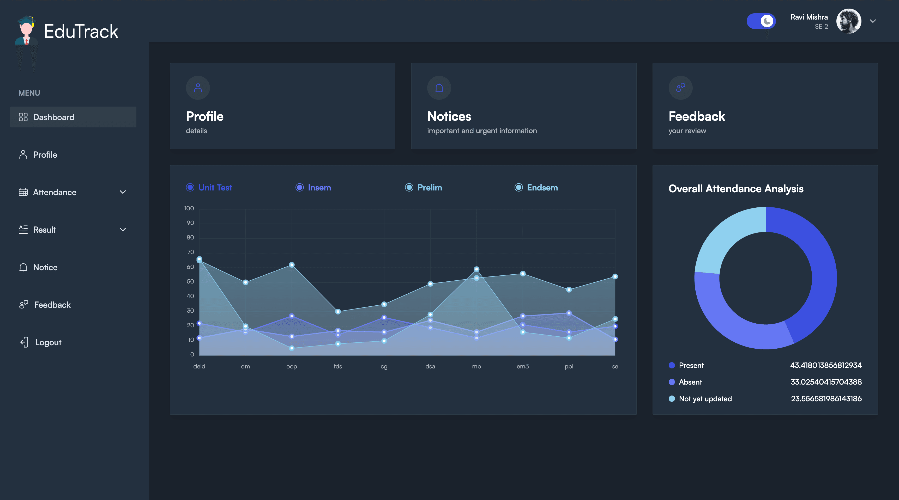The image size is (899, 500).
Task: Toggle the Endsem series marker
Action: coord(518,188)
